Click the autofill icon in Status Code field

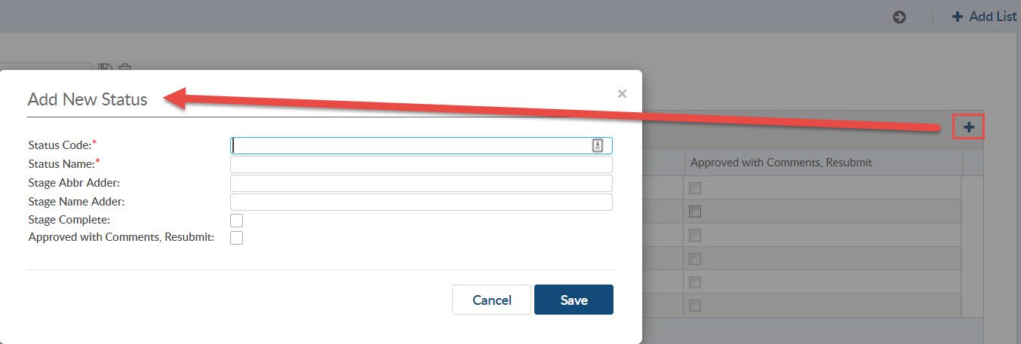coord(598,145)
